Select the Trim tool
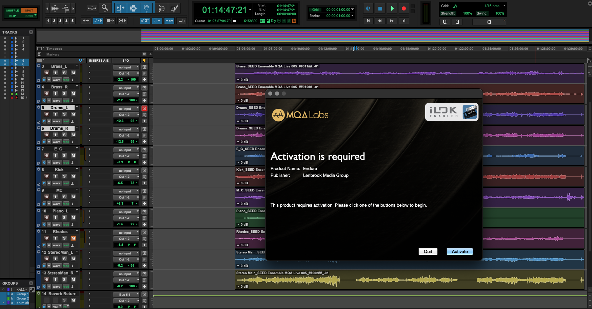592x309 pixels. (x=120, y=8)
